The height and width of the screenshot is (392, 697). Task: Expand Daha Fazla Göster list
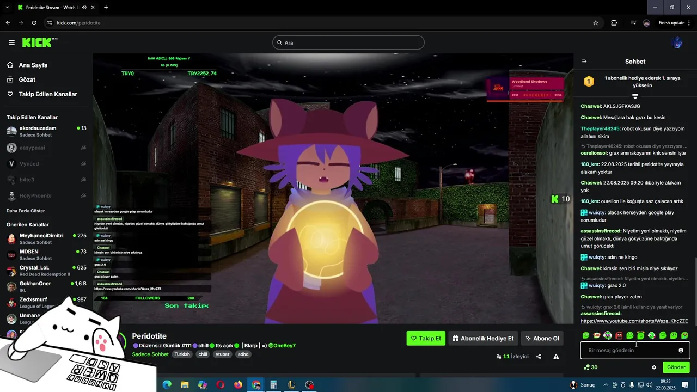(26, 211)
